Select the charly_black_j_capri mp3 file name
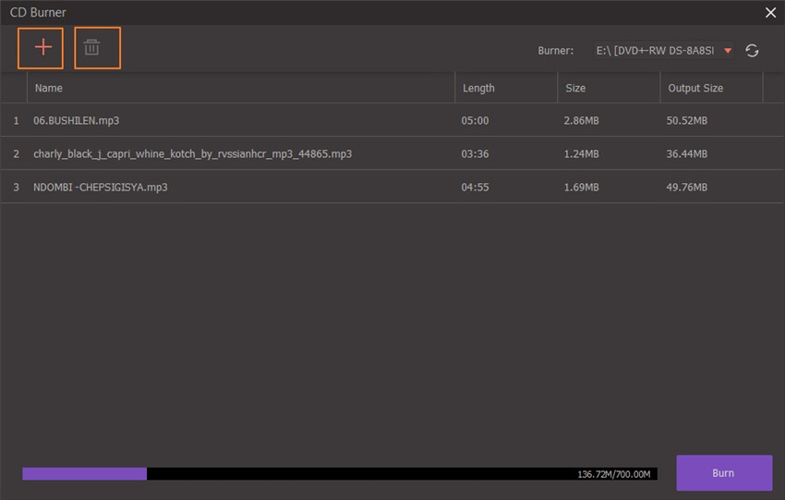This screenshot has height=500, width=785. click(192, 153)
